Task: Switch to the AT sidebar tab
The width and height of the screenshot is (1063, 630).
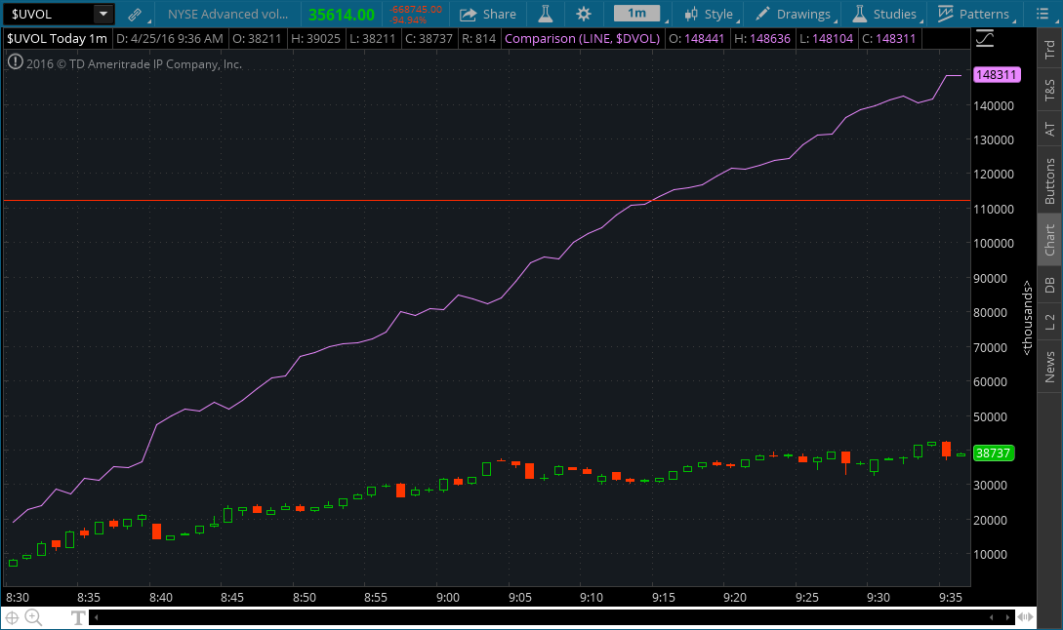Action: click(1049, 129)
